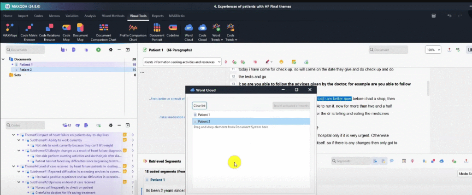Select Patient 1 in Word Cloud list
The image size is (472, 195).
pos(251,115)
